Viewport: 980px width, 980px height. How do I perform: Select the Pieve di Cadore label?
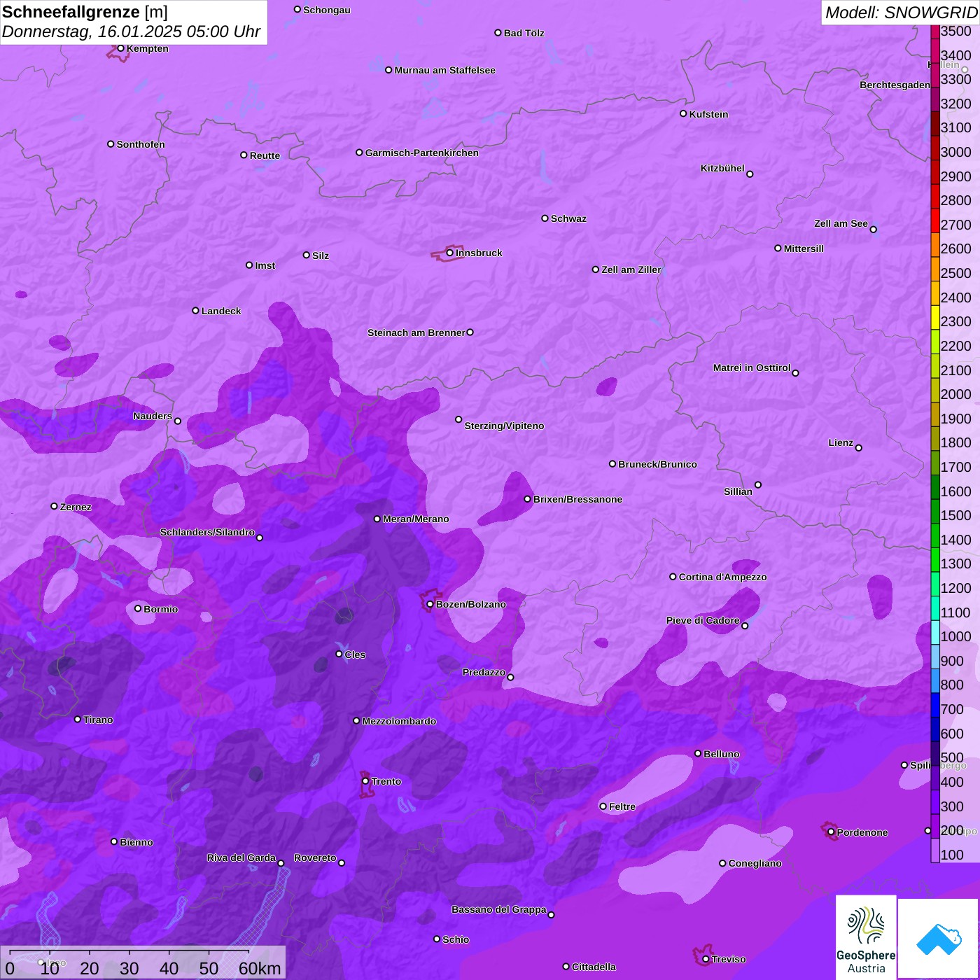tap(703, 620)
